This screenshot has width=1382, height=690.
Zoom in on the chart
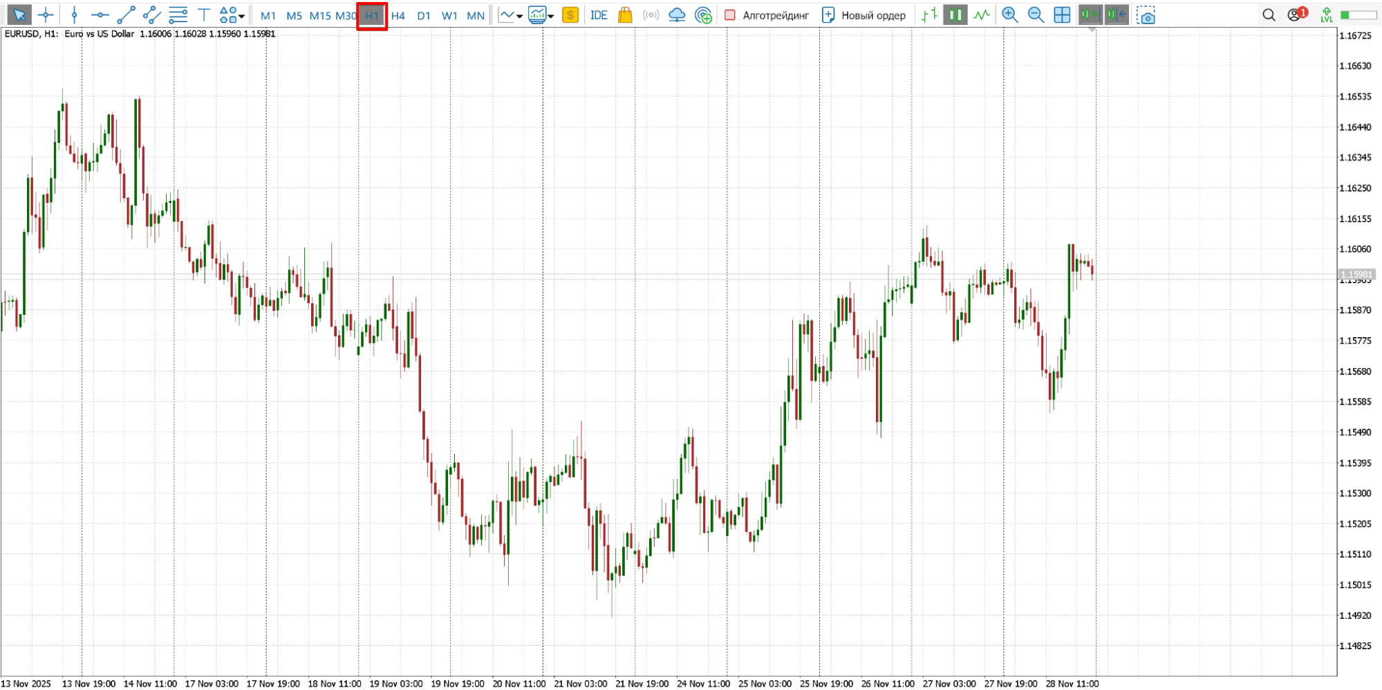(x=1010, y=15)
